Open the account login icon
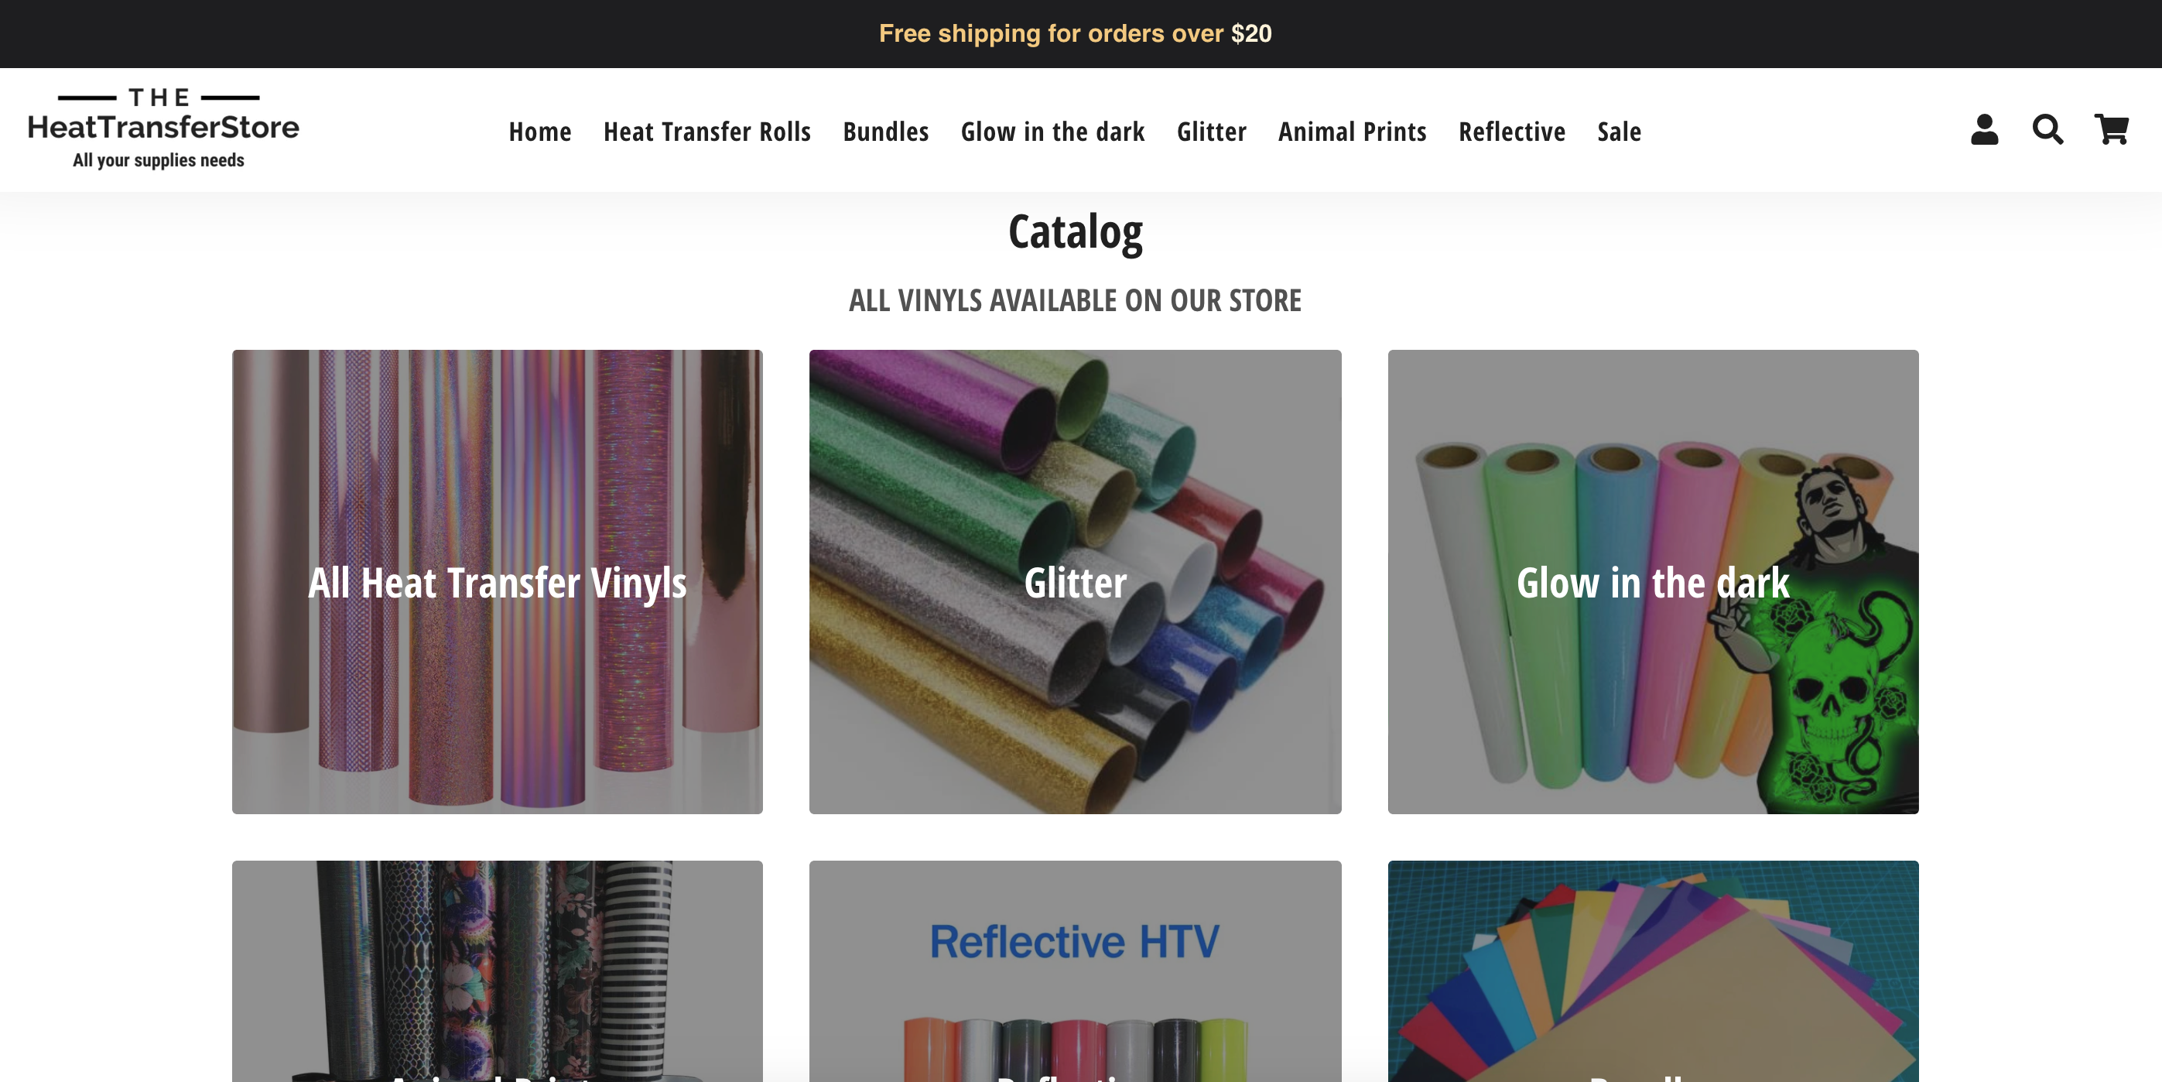 [1984, 130]
